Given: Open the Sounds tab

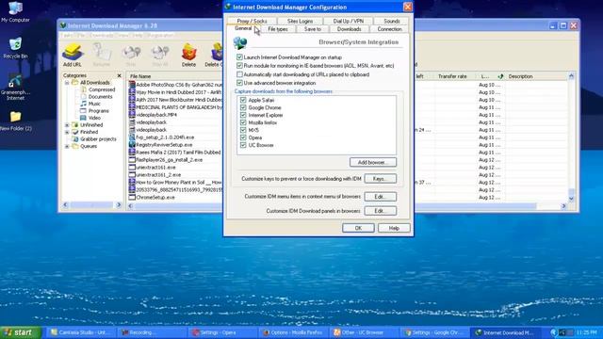Looking at the screenshot, I should pyautogui.click(x=392, y=21).
